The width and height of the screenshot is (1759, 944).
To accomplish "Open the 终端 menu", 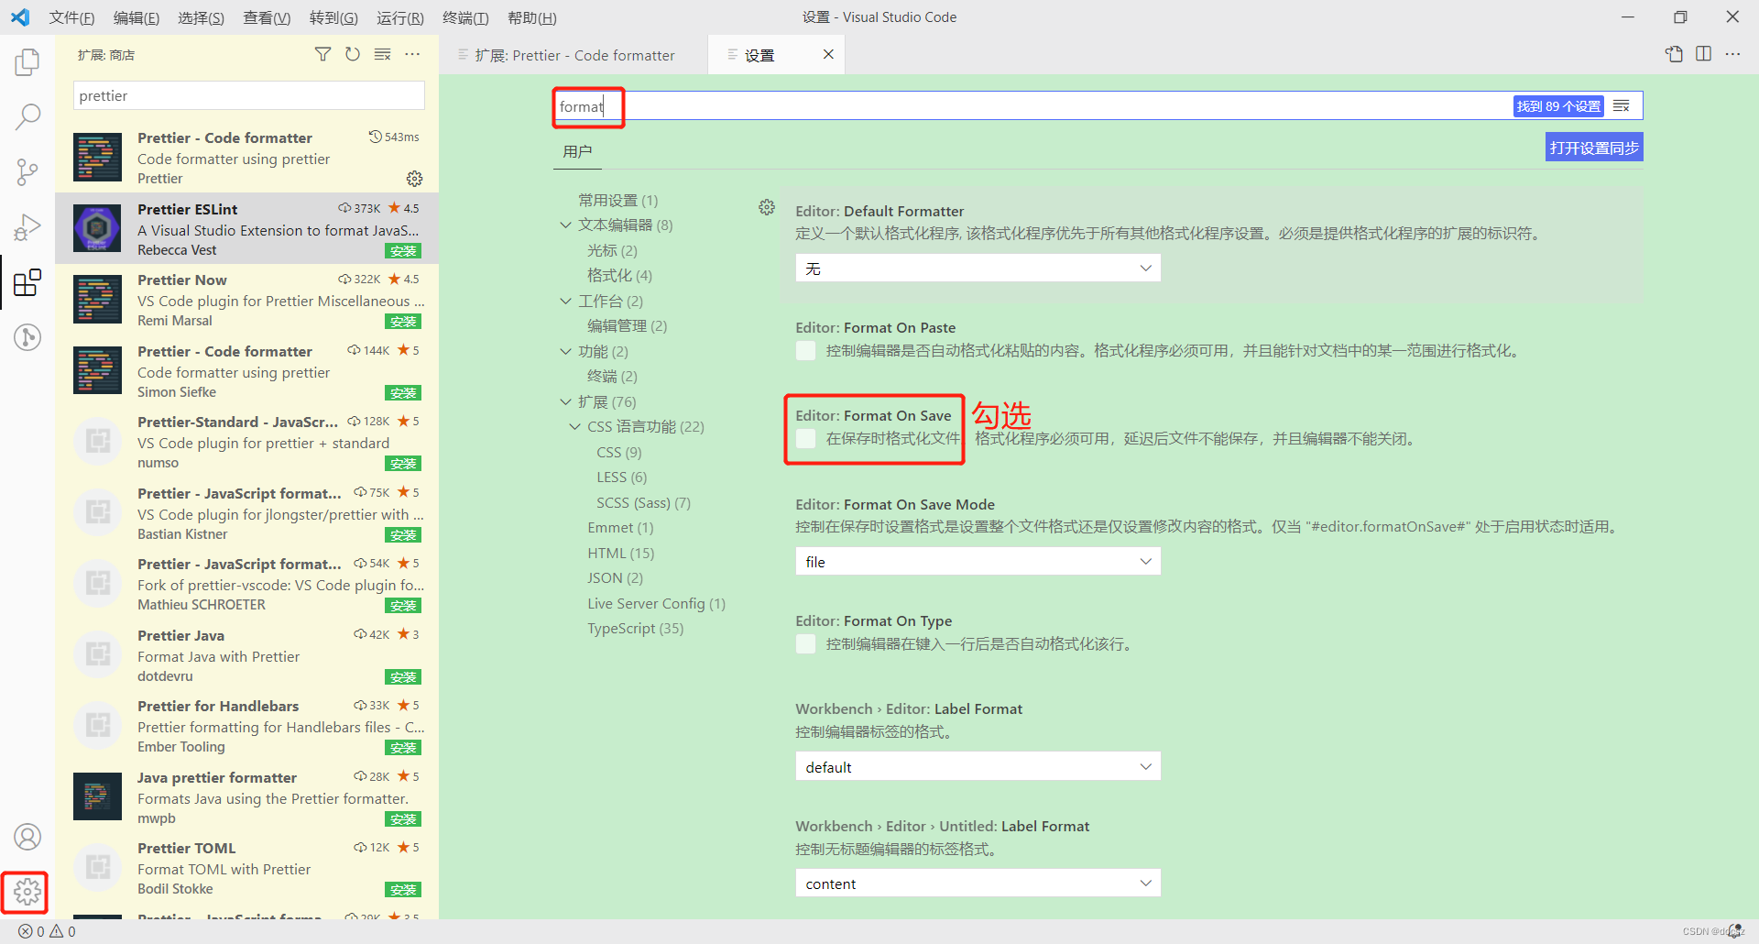I will (465, 17).
